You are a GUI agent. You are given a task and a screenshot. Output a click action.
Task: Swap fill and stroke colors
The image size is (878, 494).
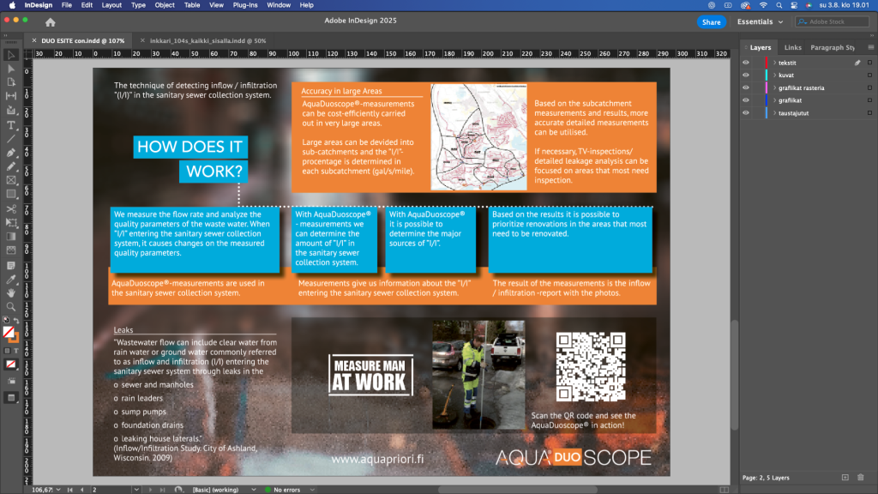[x=16, y=321]
